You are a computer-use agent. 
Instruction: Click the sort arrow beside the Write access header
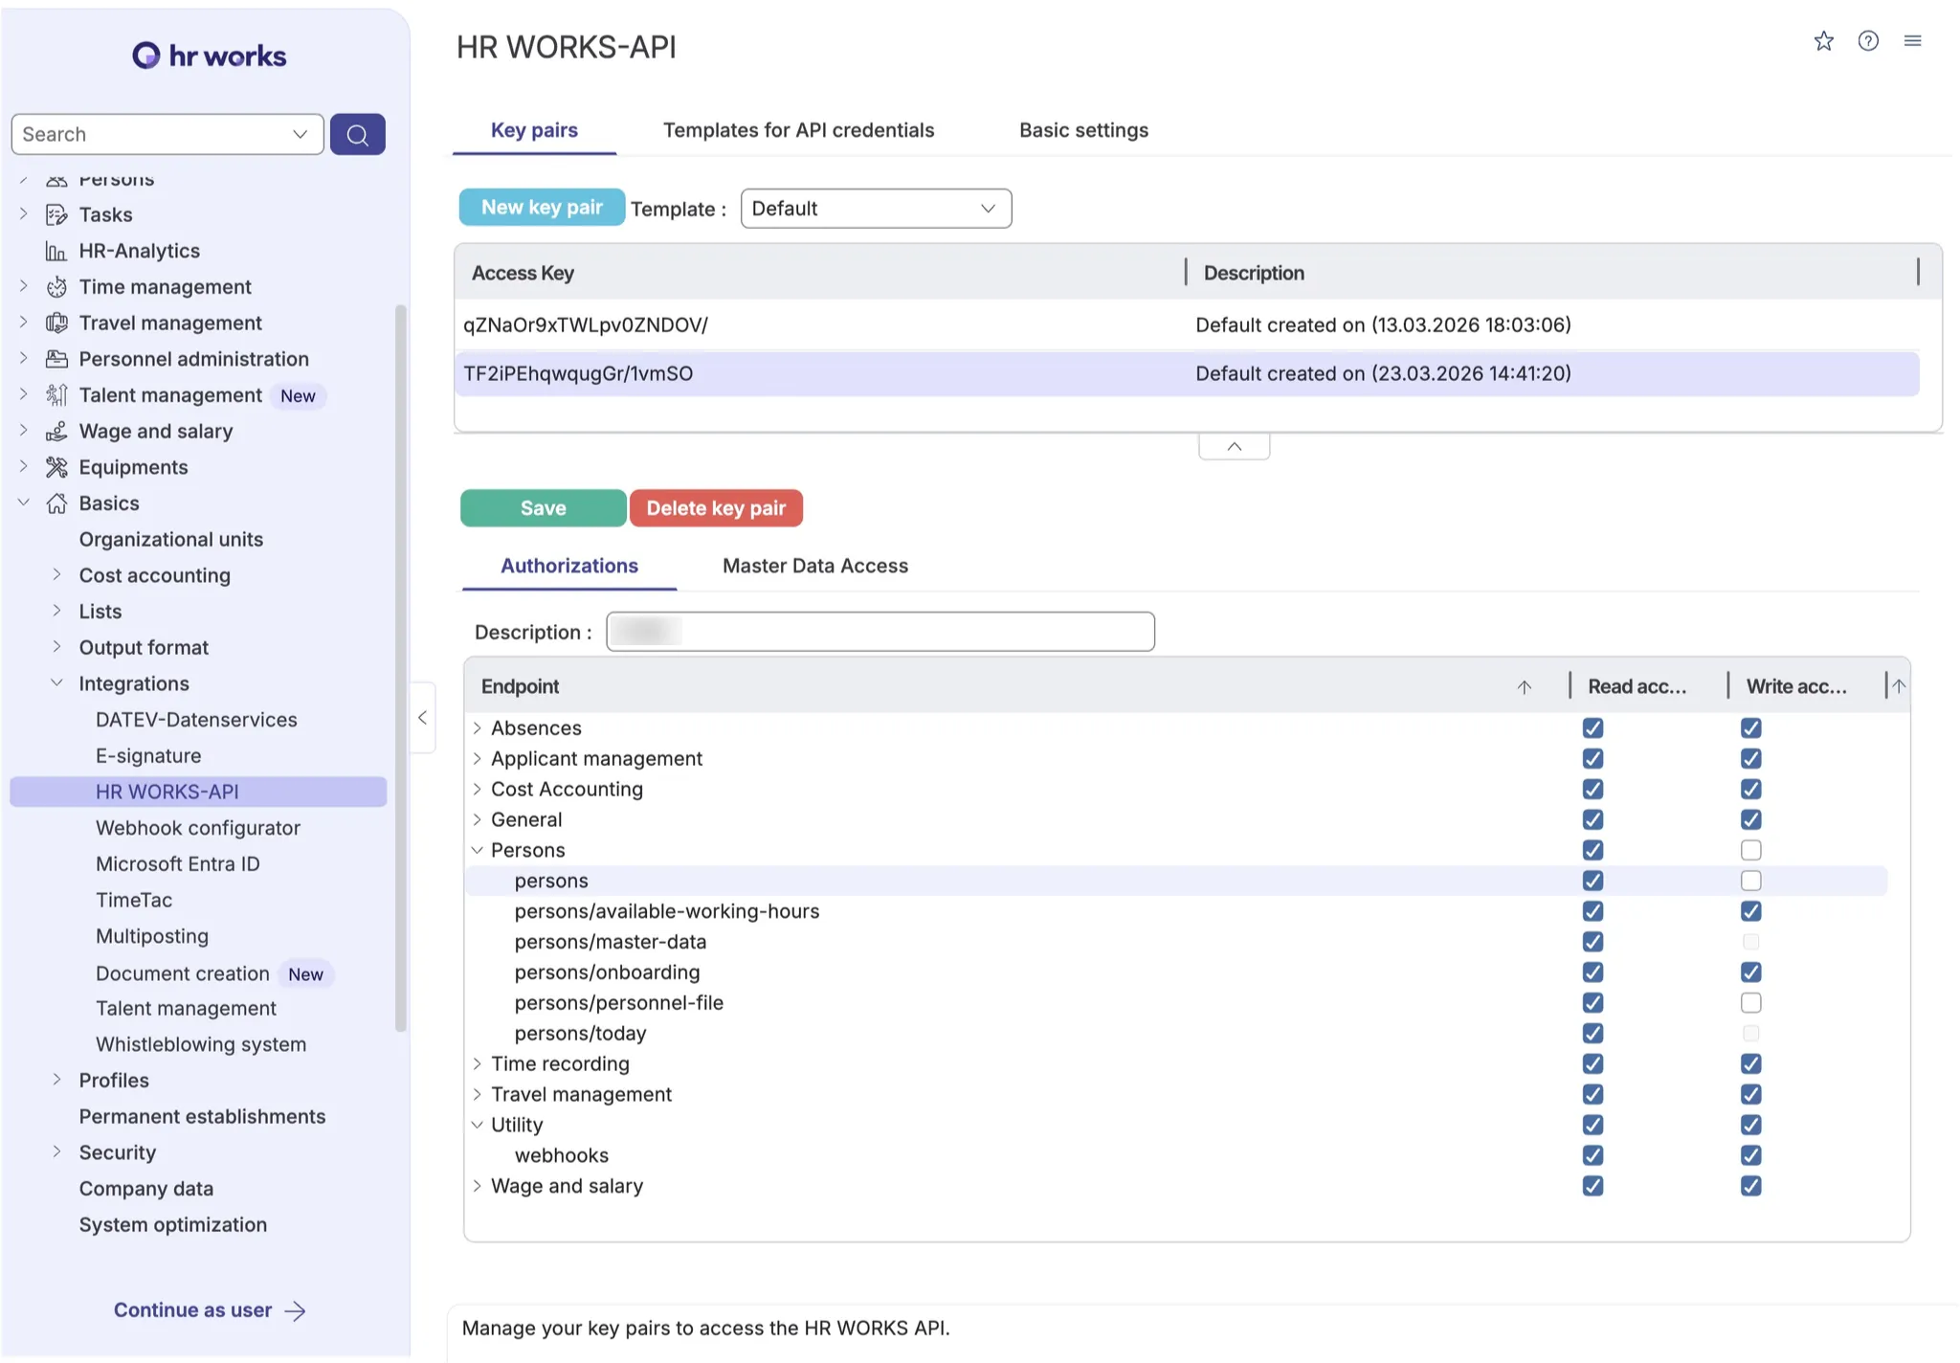pyautogui.click(x=1899, y=685)
